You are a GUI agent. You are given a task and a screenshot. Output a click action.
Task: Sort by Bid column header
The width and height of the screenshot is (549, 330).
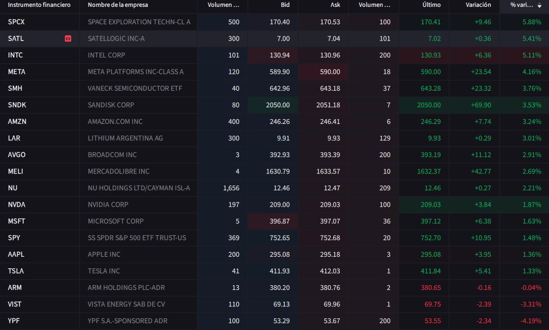pos(285,5)
